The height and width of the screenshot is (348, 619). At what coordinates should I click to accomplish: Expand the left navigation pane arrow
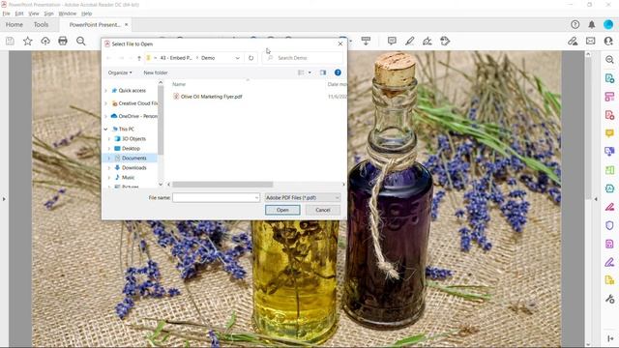[4, 199]
